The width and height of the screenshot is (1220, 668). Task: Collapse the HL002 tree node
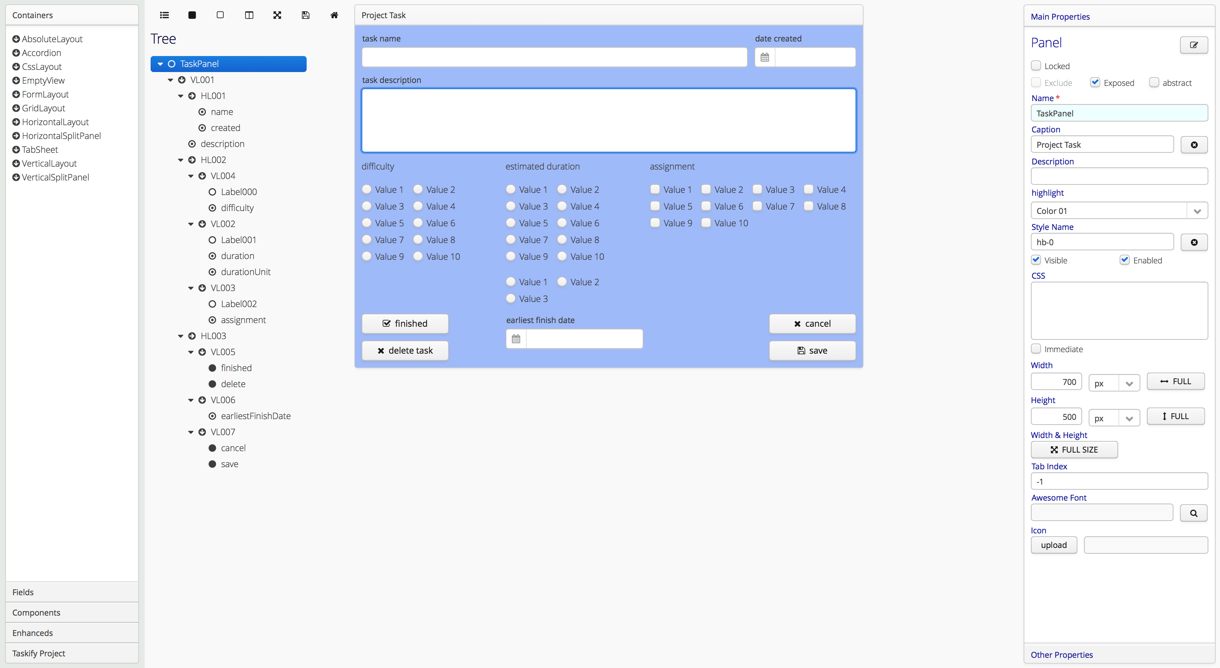[180, 160]
